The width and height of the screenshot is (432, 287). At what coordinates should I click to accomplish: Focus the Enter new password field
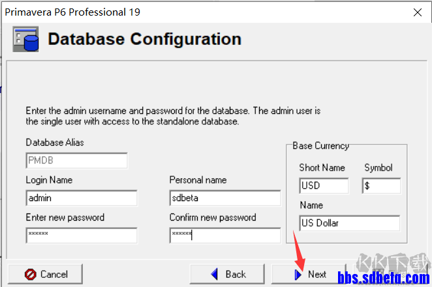(x=82, y=235)
